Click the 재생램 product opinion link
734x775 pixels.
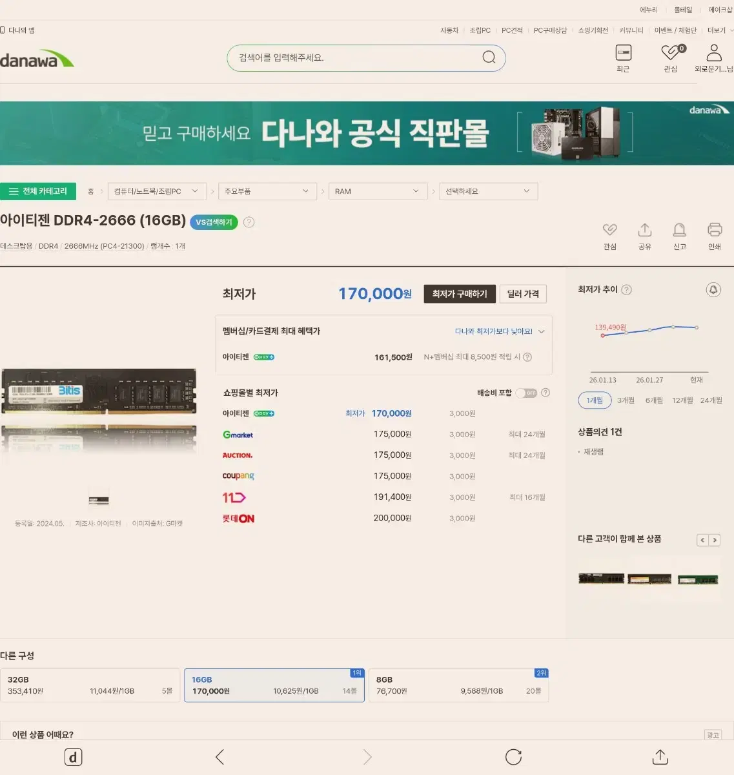pyautogui.click(x=593, y=452)
